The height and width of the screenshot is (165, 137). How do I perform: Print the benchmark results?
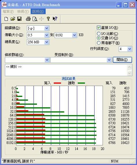(28, 19)
